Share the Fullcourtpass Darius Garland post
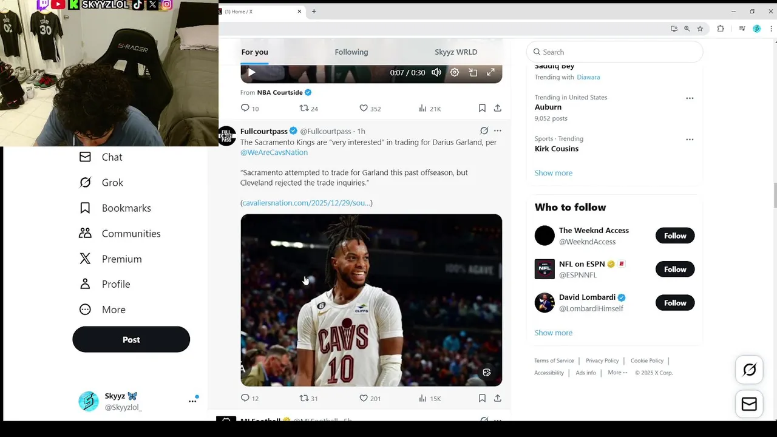 [x=498, y=398]
